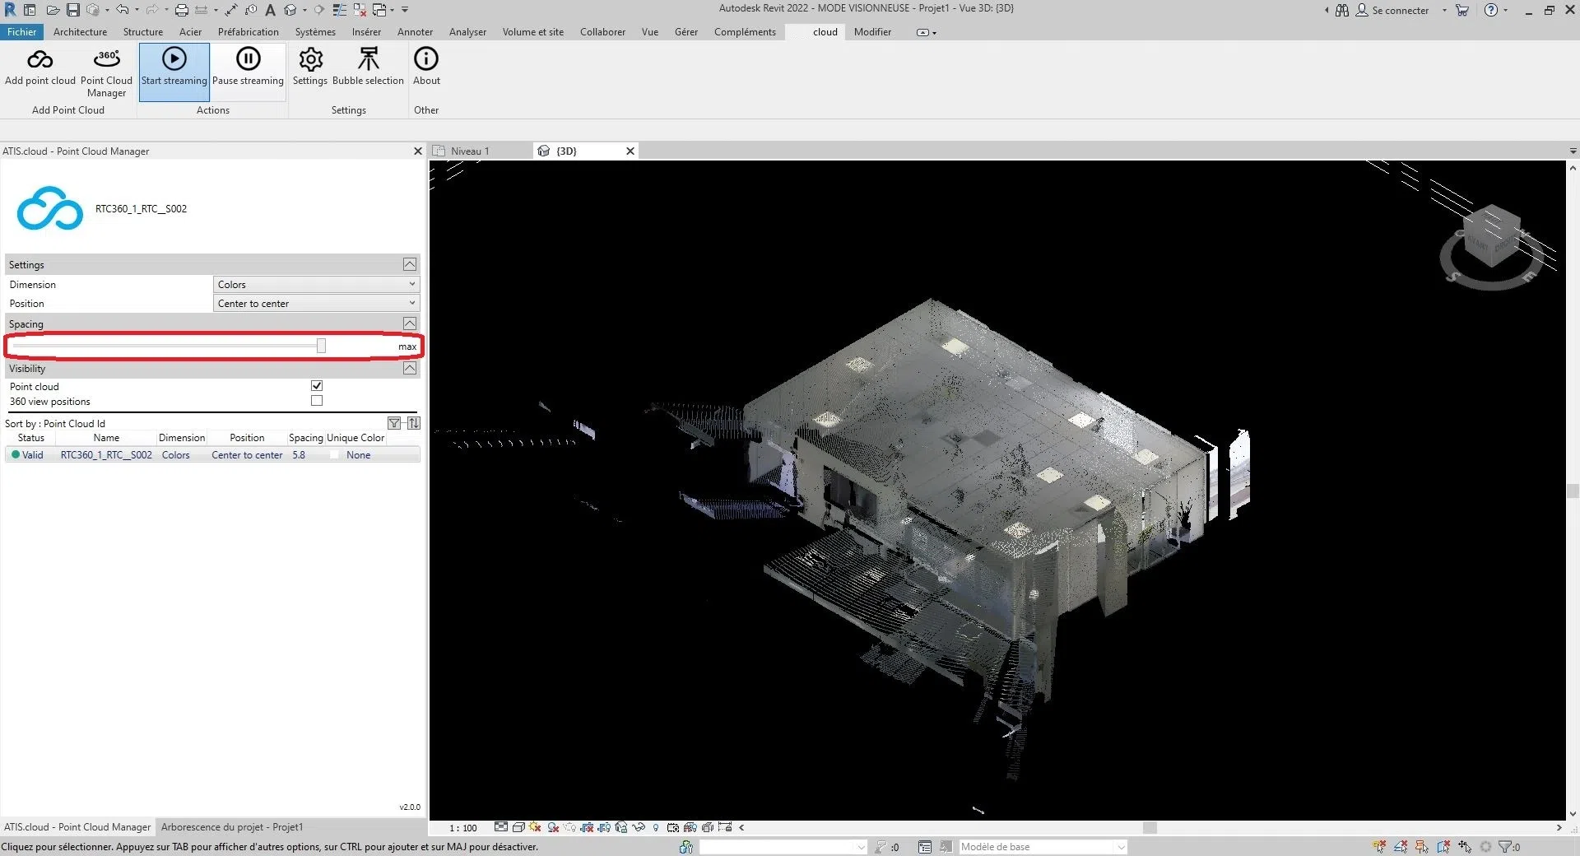
Task: Click the Close inactive views icon
Action: tap(360, 10)
